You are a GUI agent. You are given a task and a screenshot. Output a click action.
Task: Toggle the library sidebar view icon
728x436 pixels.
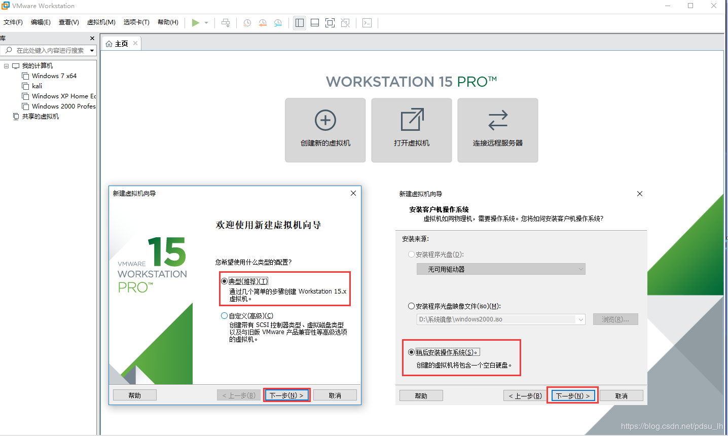(300, 23)
